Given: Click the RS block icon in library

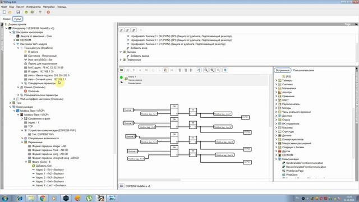Looking at the screenshot, I should 284,76.
